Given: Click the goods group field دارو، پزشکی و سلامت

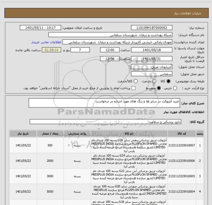Looking at the screenshot, I should tap(105, 122).
